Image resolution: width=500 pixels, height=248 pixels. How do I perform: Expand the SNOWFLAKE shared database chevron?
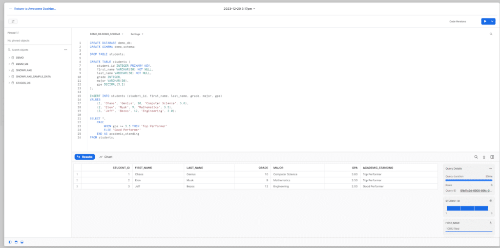[9, 70]
